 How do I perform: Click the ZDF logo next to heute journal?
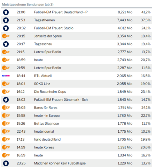click(x=6, y=132)
